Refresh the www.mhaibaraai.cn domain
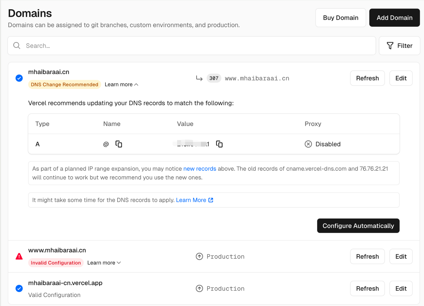 pos(367,256)
